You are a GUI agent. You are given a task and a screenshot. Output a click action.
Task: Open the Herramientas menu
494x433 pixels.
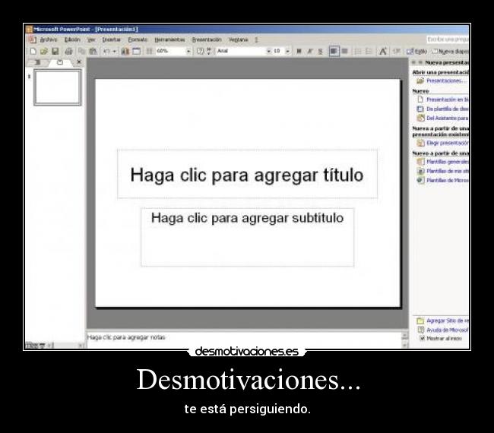[x=169, y=40]
